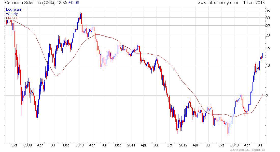This screenshot has height=152, width=280.
Task: Click the 15 price axis label
Action: [268, 48]
